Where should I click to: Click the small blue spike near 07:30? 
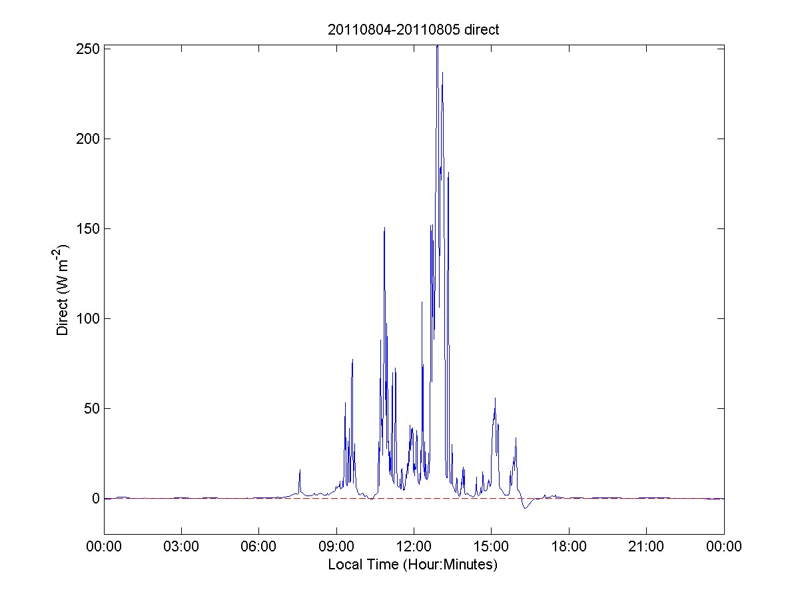[300, 471]
